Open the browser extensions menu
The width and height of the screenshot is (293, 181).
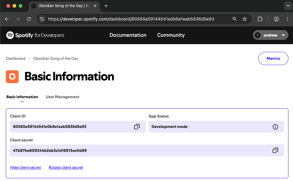260,19
